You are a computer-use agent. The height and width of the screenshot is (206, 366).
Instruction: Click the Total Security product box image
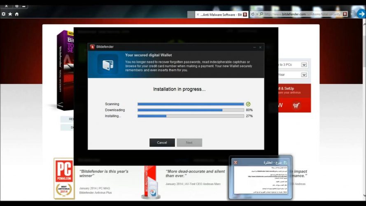pos(65,70)
